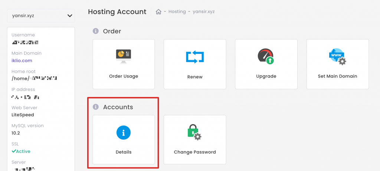Click the Change Password card label
380x171 pixels.
point(195,152)
